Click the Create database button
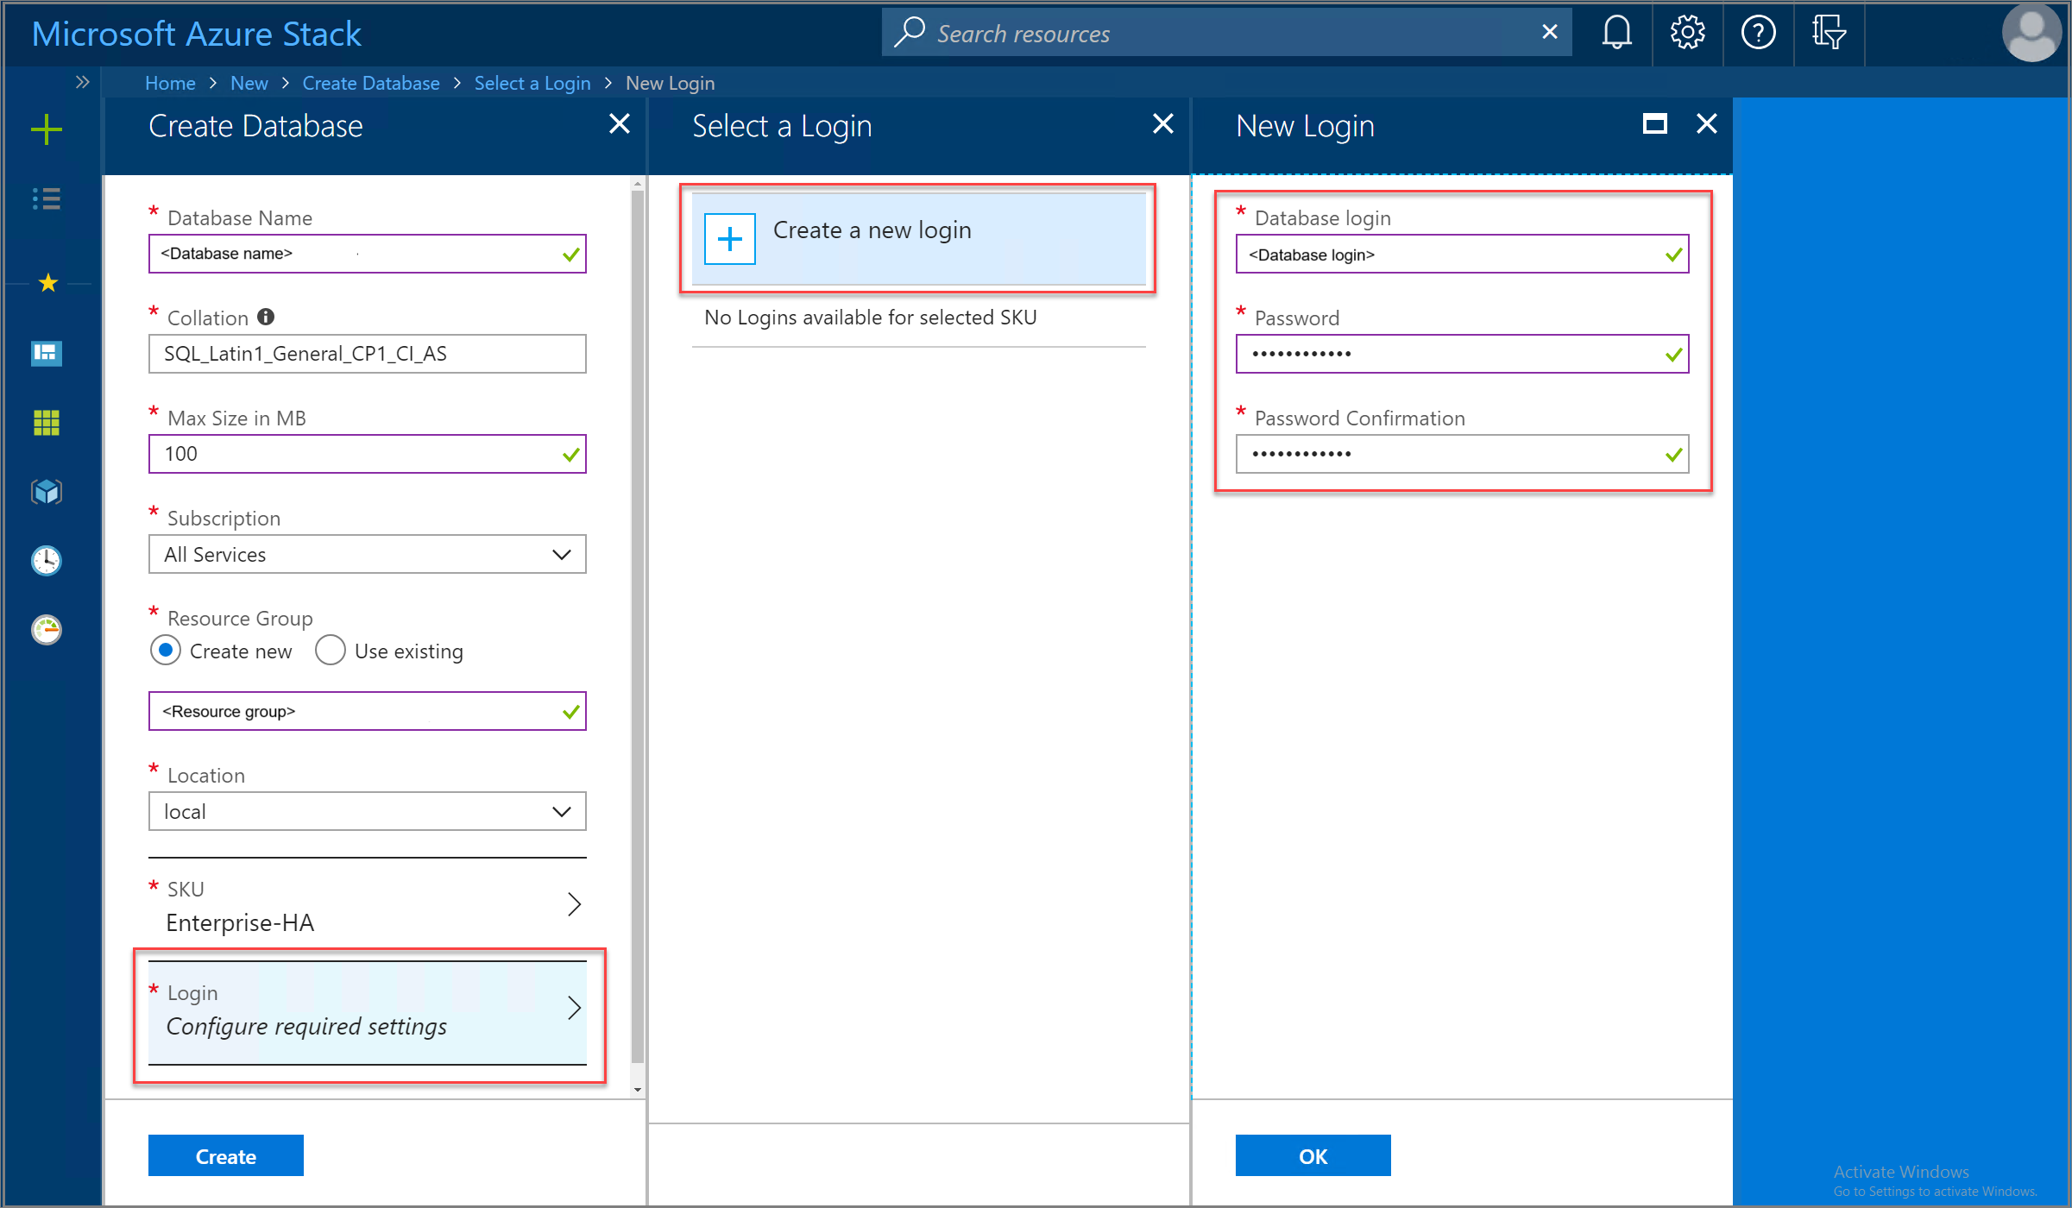This screenshot has height=1208, width=2072. point(226,1156)
